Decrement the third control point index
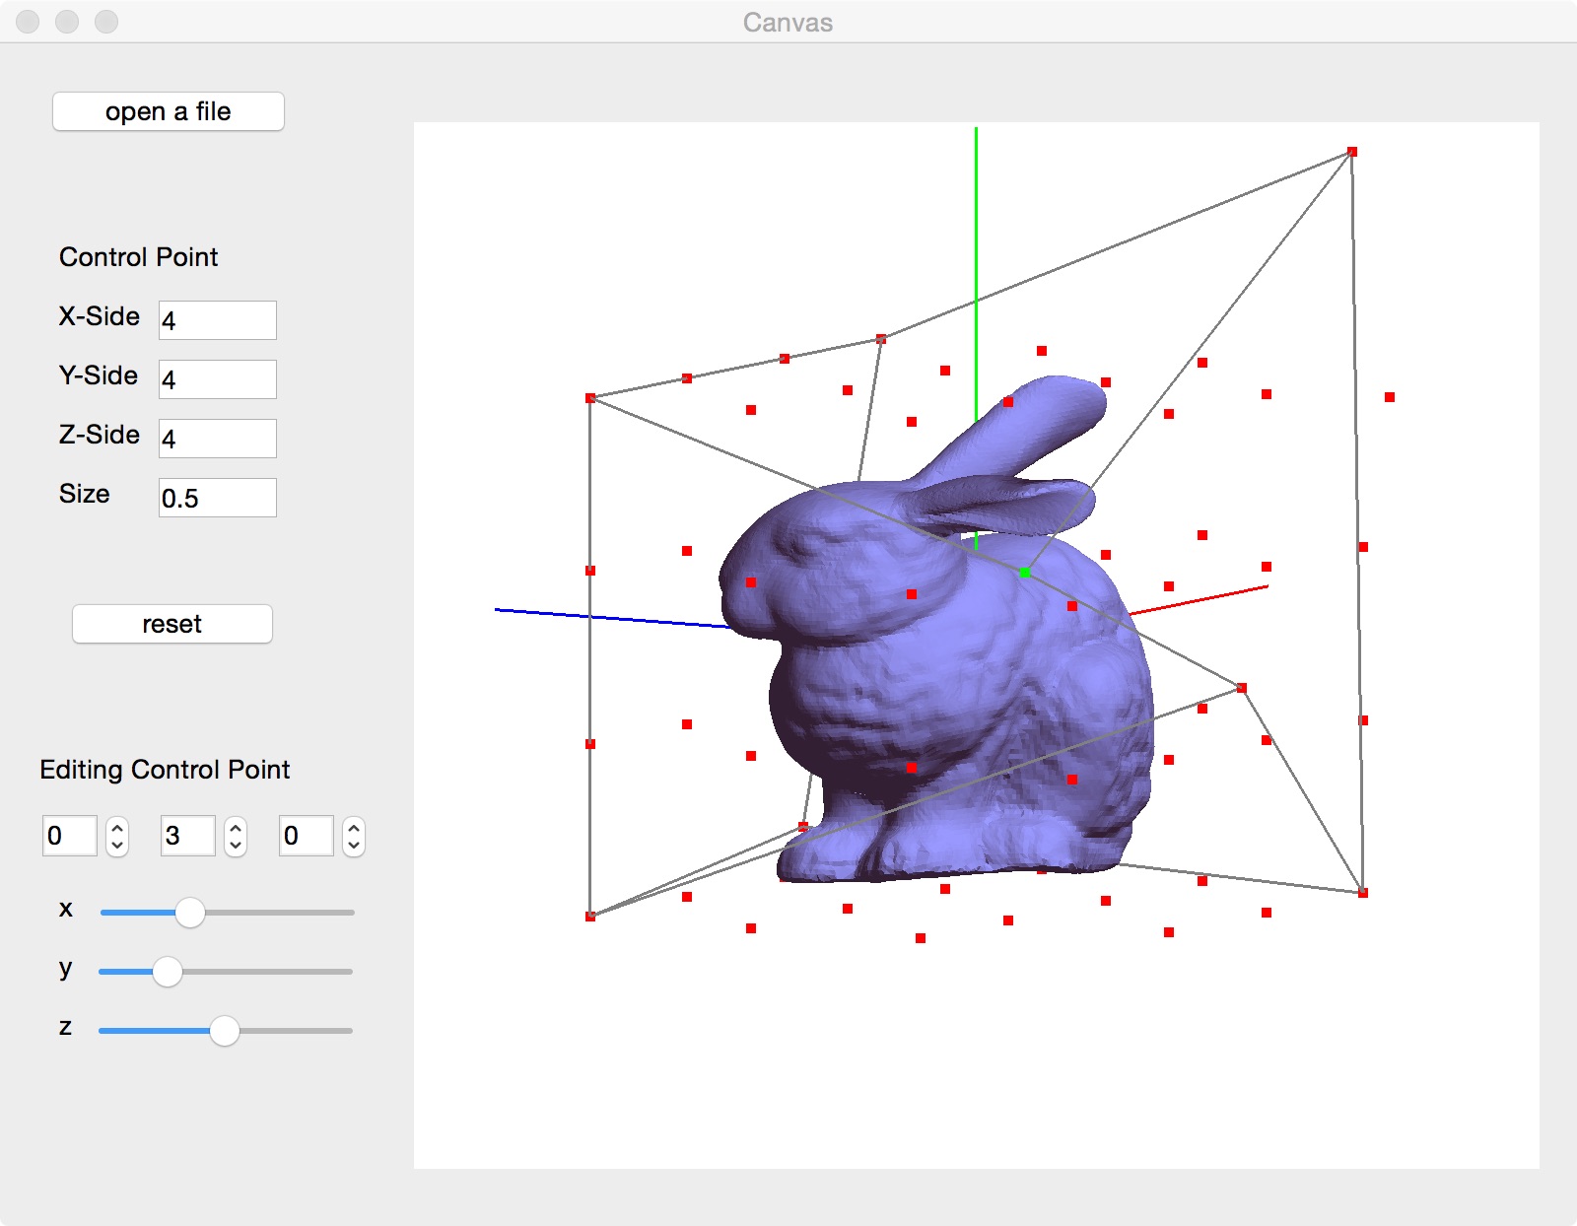 (354, 846)
